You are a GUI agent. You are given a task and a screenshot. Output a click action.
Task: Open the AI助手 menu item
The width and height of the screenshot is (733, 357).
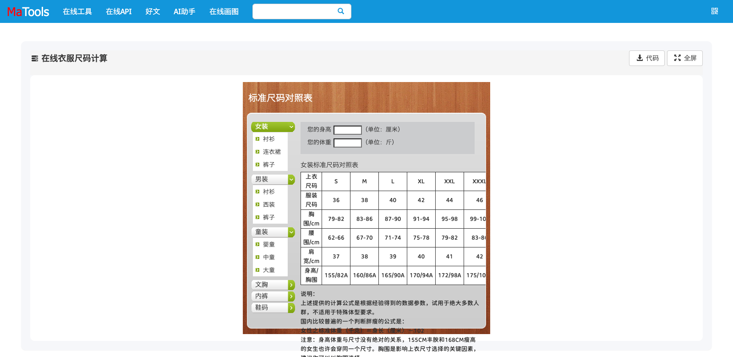click(x=184, y=11)
